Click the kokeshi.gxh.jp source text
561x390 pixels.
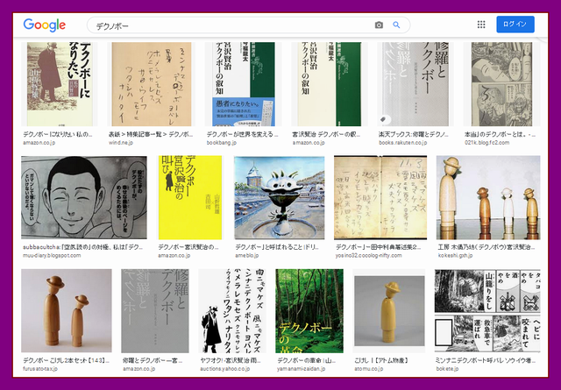[x=455, y=255]
